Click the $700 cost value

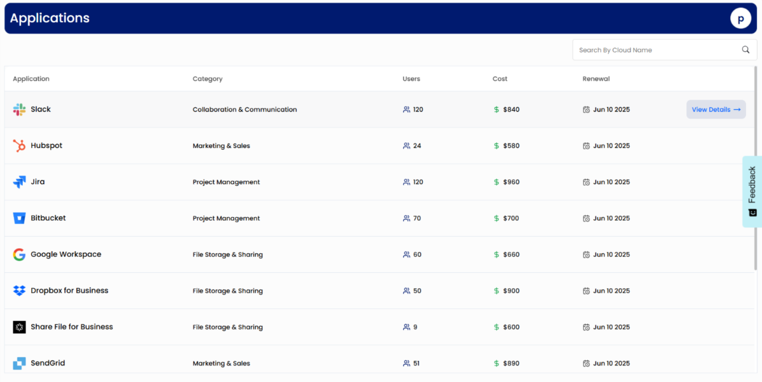tap(511, 218)
